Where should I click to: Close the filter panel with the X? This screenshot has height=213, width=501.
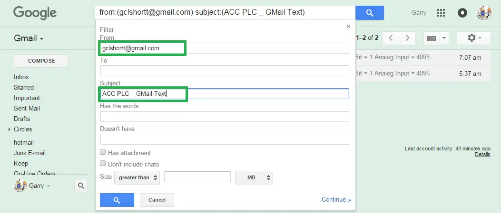pyautogui.click(x=348, y=27)
